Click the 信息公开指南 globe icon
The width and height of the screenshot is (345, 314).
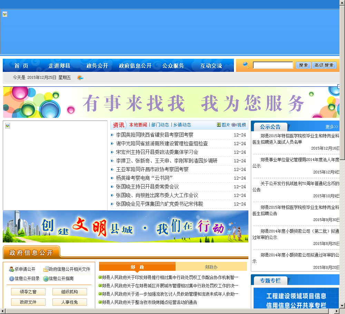coord(46,279)
